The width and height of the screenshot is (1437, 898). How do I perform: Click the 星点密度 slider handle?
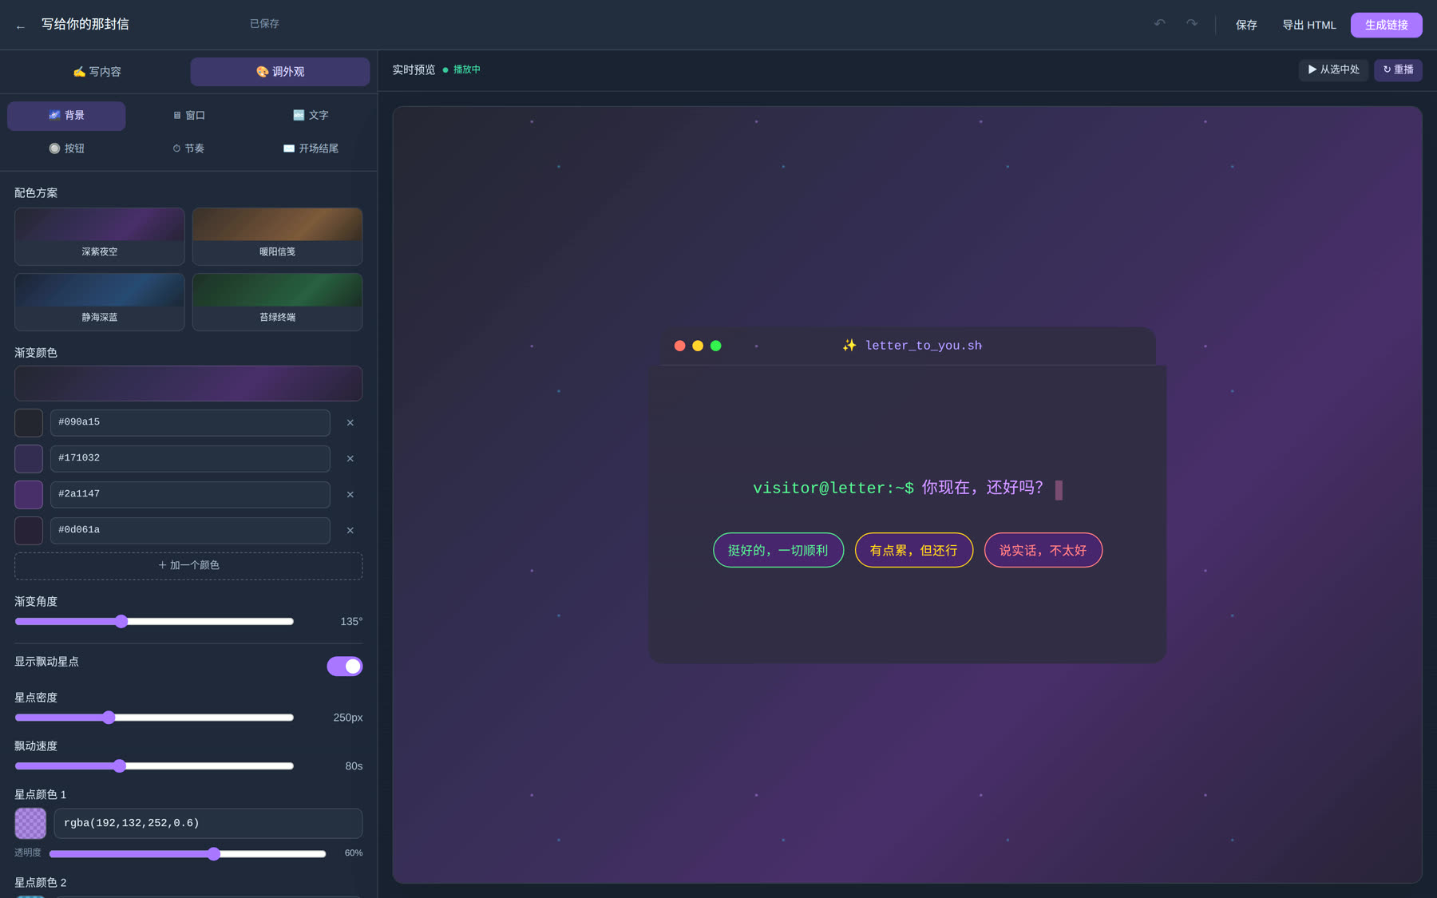point(109,718)
